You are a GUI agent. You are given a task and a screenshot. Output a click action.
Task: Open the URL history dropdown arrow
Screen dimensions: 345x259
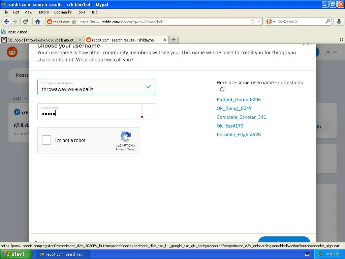pos(259,22)
